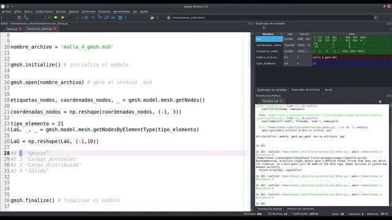Click the variable explorer toolbar icon
392x220 pixels.
tap(264, 28)
